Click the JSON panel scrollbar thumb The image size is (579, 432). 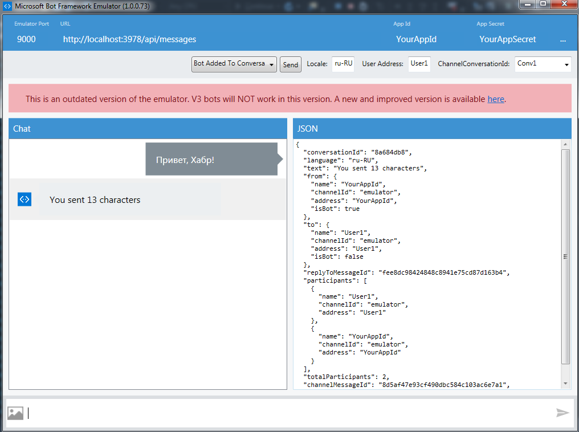[x=565, y=256]
